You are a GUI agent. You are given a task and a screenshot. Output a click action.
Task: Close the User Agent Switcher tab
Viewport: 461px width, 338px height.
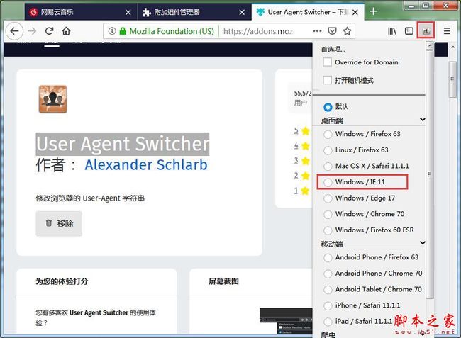pos(355,12)
